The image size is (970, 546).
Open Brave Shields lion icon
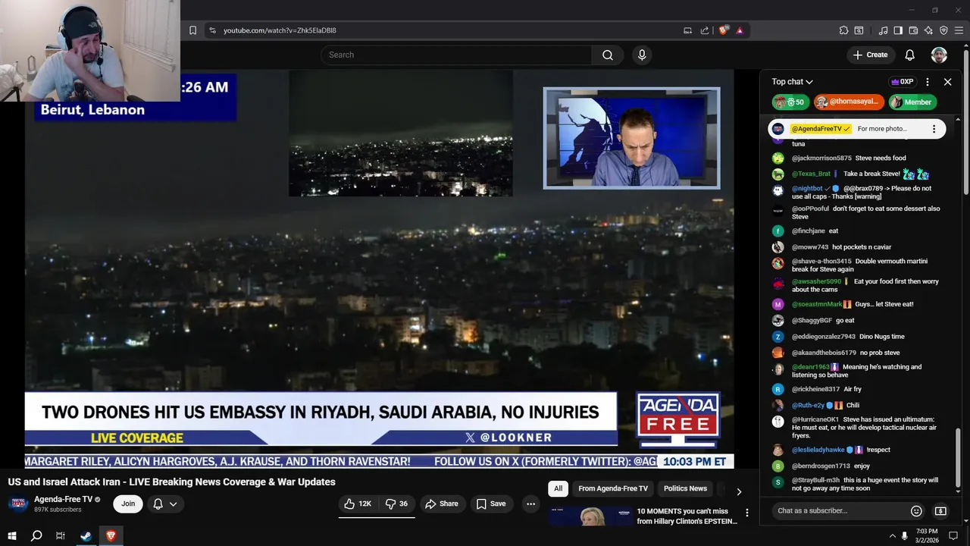pos(724,30)
